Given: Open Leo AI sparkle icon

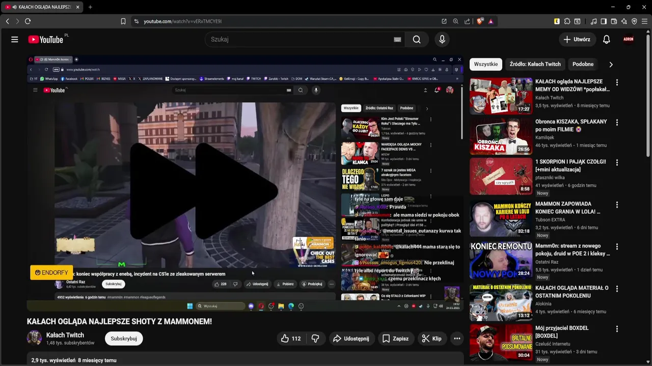Looking at the screenshot, I should coord(624,21).
